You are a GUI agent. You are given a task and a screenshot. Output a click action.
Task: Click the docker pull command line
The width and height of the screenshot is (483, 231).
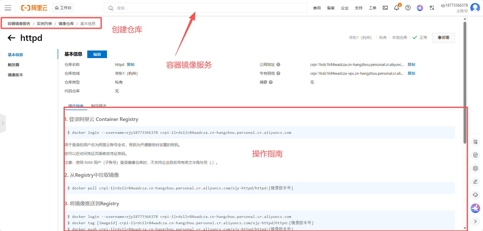180,188
